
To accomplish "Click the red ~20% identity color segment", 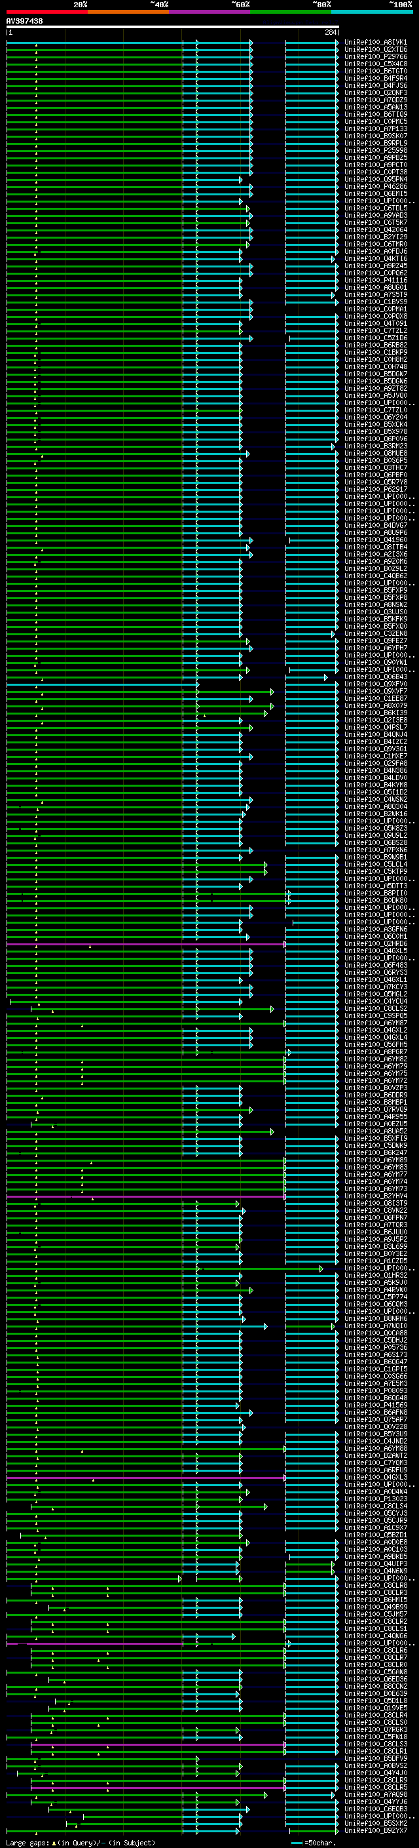I will coord(47,12).
